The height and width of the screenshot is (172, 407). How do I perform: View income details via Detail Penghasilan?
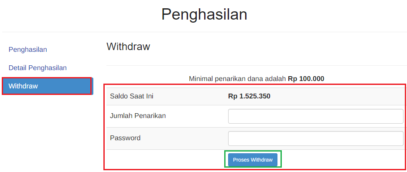coord(38,68)
